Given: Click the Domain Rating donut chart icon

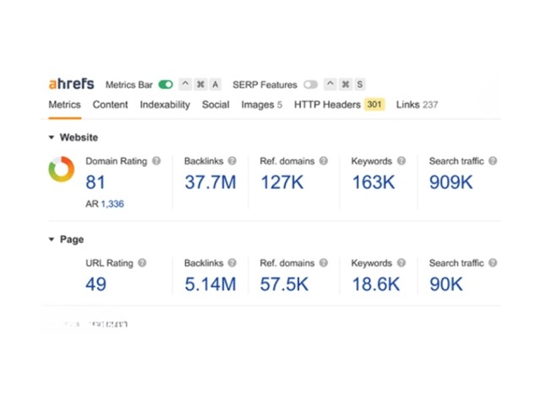Looking at the screenshot, I should point(61,170).
